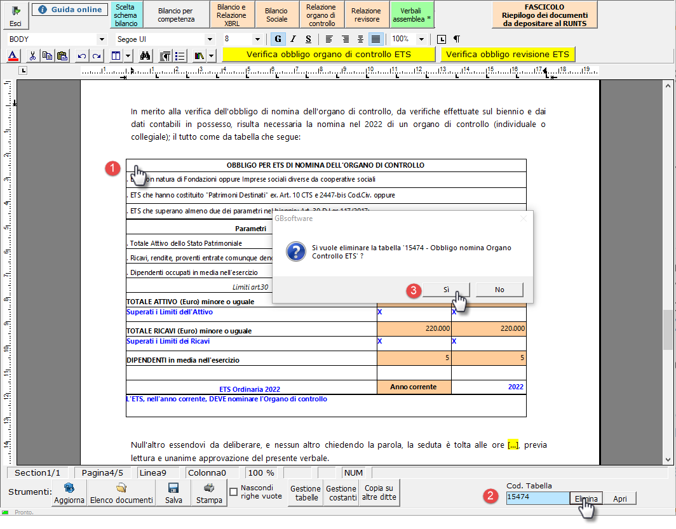Screen dimensions: 676x529
Task: Click the Cod. Tabella input field
Action: tap(537, 497)
